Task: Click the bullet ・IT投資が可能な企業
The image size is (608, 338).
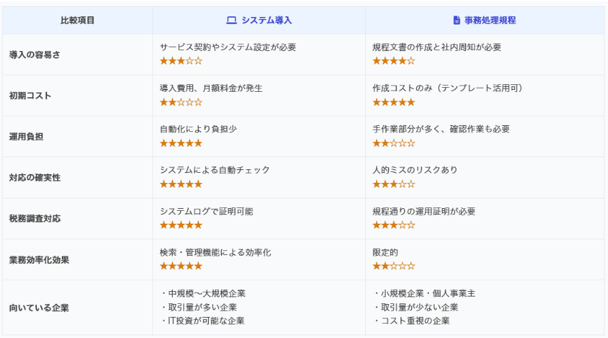Action: [203, 321]
